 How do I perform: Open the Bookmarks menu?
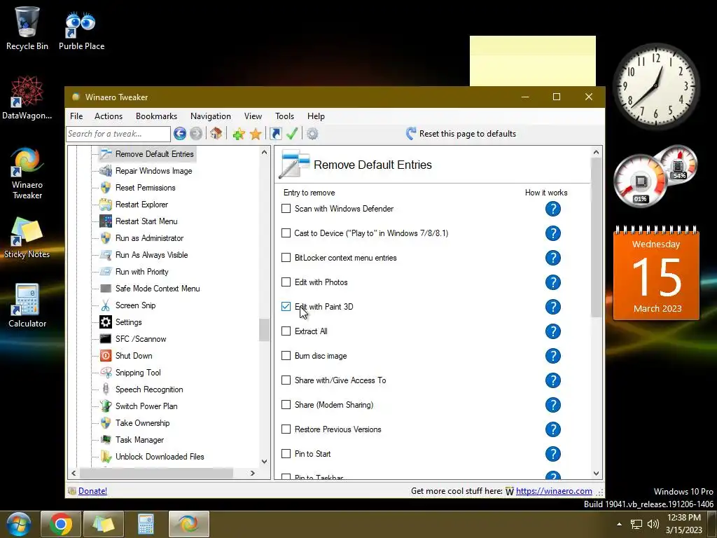(x=156, y=116)
